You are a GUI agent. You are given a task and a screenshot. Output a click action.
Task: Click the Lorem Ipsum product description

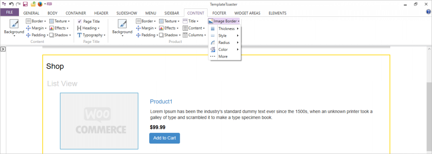pyautogui.click(x=261, y=115)
